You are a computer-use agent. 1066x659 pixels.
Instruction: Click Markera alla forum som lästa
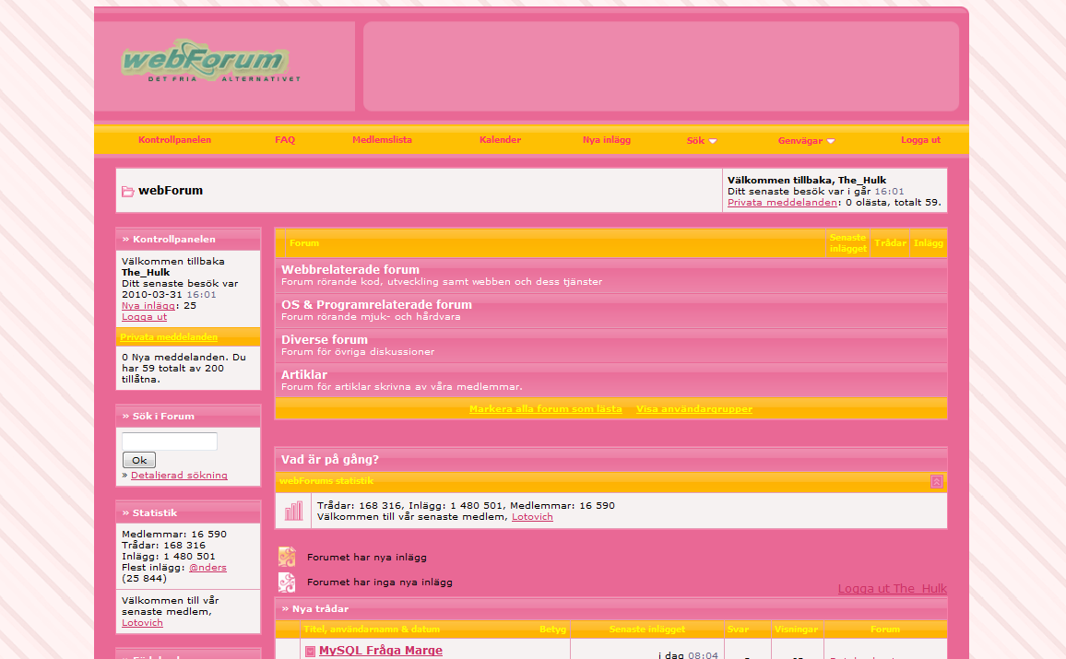tap(545, 409)
